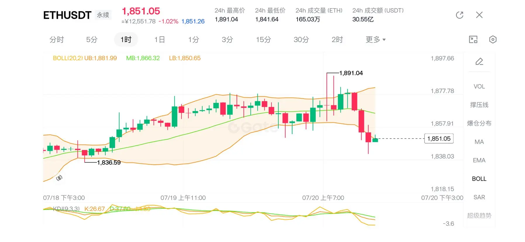
Task: Click the 1,838.03 price axis label
Action: (x=442, y=156)
